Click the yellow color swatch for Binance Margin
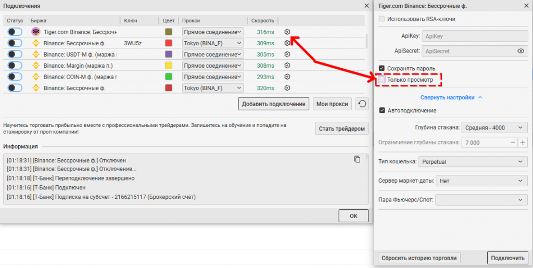Viewport: 533px width, 268px height. click(169, 66)
